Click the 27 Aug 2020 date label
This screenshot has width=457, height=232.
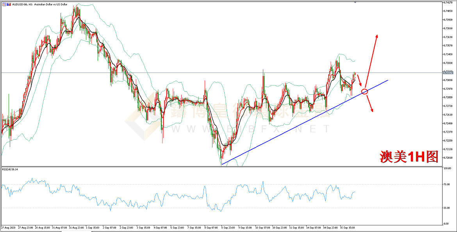pyautogui.click(x=8, y=227)
